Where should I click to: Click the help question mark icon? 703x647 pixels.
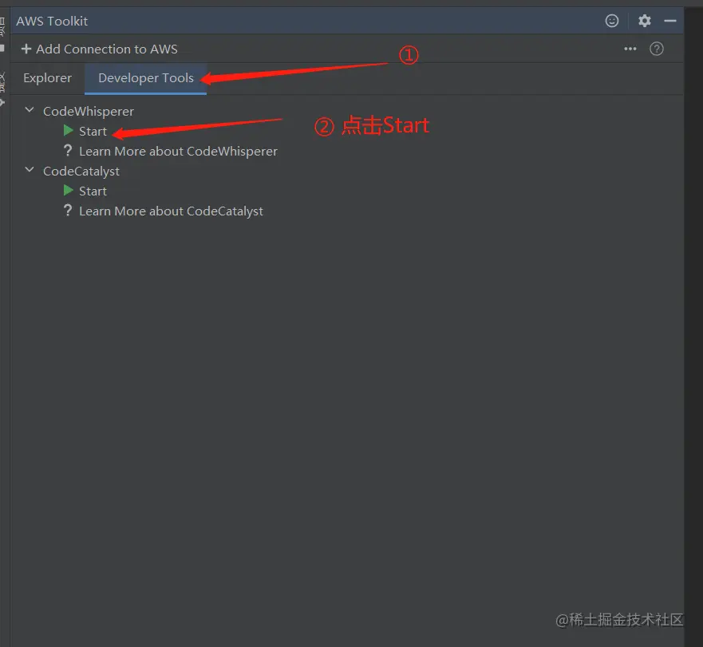[x=656, y=49]
